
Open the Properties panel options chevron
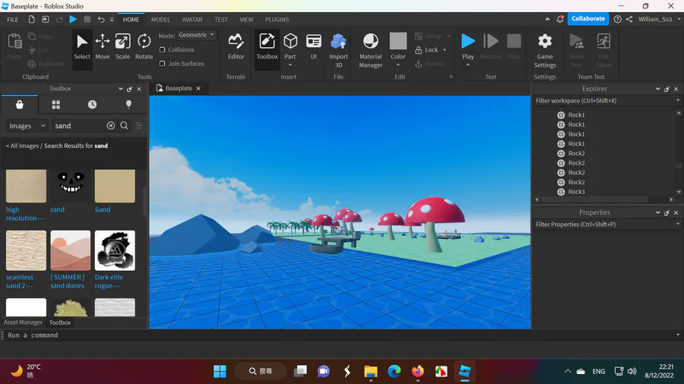point(657,212)
